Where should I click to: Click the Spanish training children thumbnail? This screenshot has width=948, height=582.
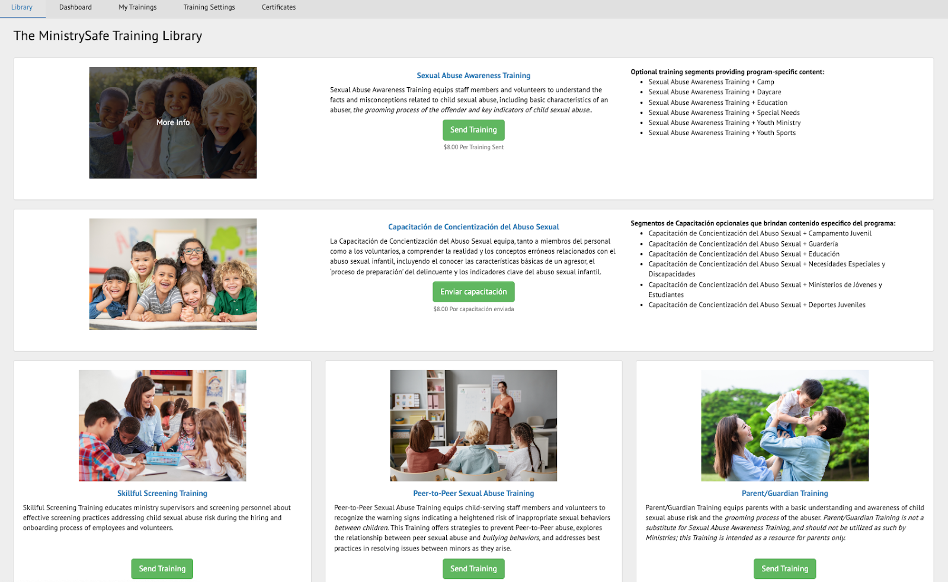(x=173, y=274)
